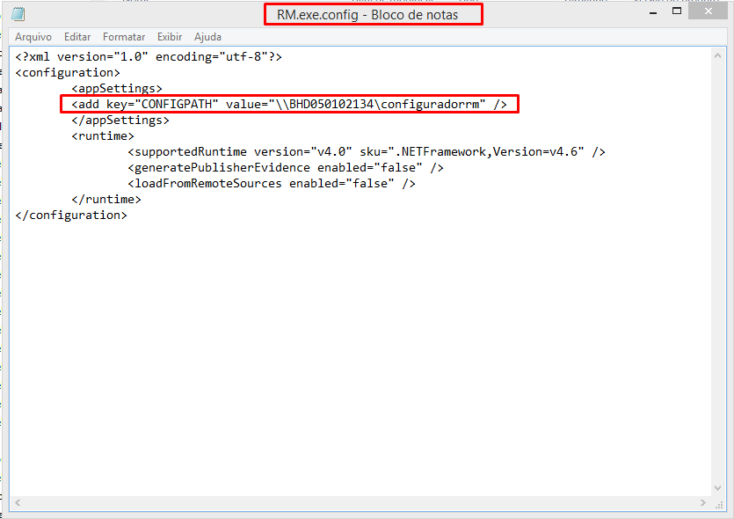Image resolution: width=734 pixels, height=519 pixels.
Task: Open the Editar menu
Action: coord(77,37)
